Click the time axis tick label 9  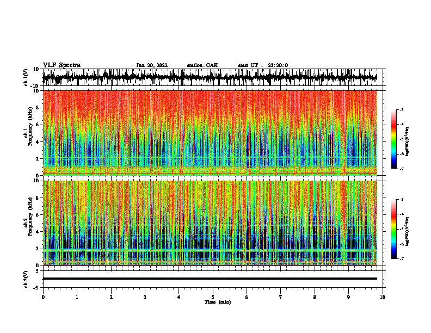(x=348, y=297)
